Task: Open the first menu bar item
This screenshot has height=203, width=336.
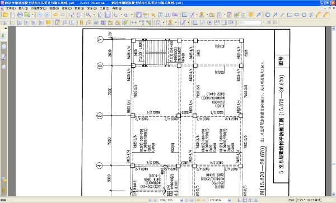Action: pyautogui.click(x=11, y=8)
